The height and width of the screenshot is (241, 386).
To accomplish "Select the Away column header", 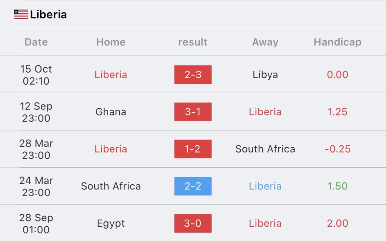I will (265, 42).
